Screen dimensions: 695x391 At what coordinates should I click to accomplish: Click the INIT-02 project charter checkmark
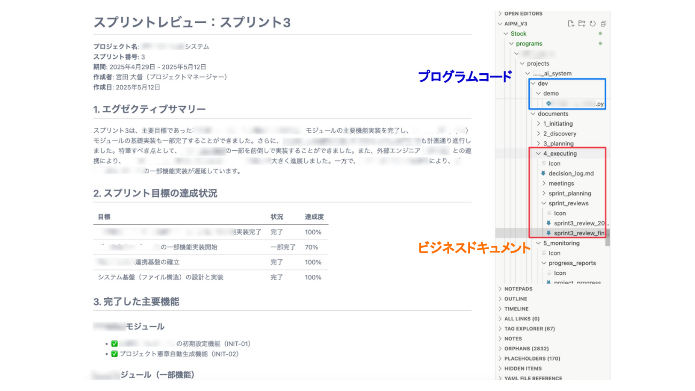tap(114, 354)
